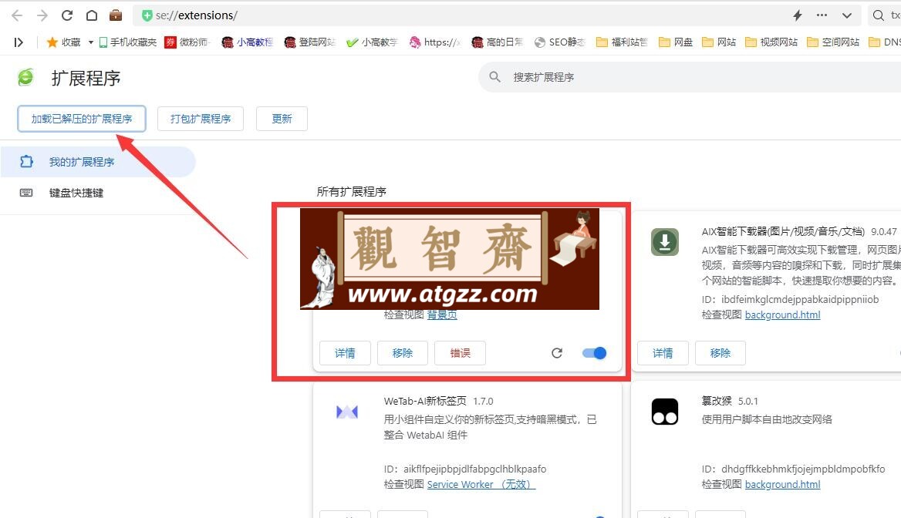Click the 更新 button
The height and width of the screenshot is (518, 901).
282,119
